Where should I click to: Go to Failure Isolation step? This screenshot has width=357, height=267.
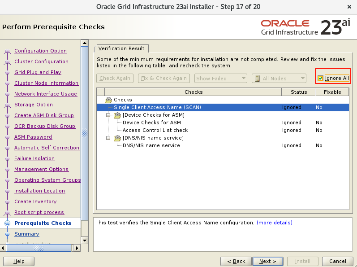[34, 158]
